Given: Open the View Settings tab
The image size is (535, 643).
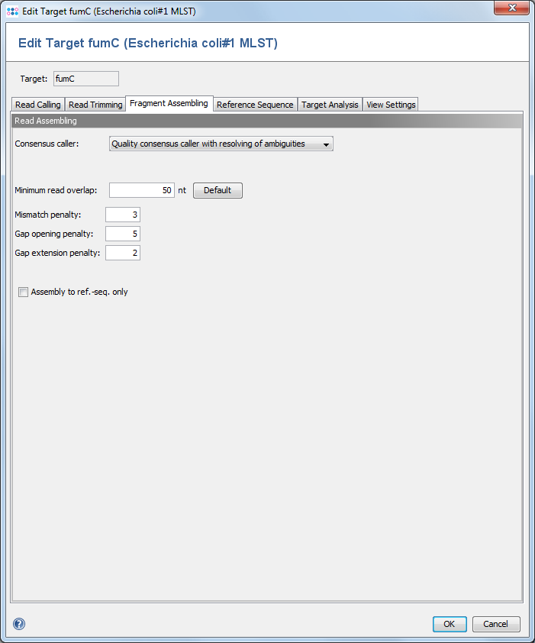Looking at the screenshot, I should click(391, 105).
